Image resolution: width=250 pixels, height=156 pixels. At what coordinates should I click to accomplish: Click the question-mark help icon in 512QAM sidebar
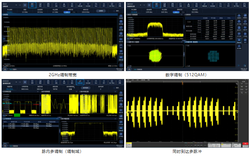(x=245, y=34)
